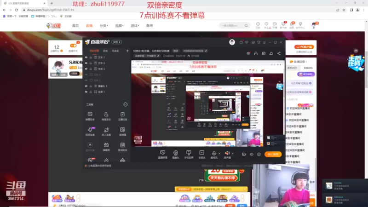Mute the 扬声器 speaker
The image size is (368, 207).
pos(227,155)
